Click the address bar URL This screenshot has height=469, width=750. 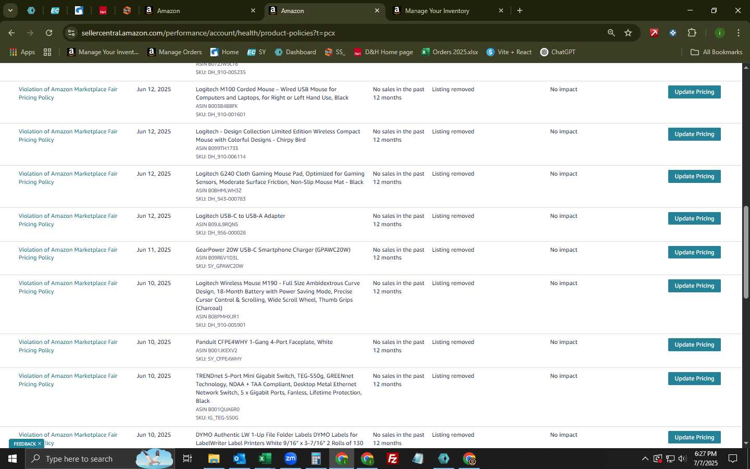pyautogui.click(x=208, y=33)
